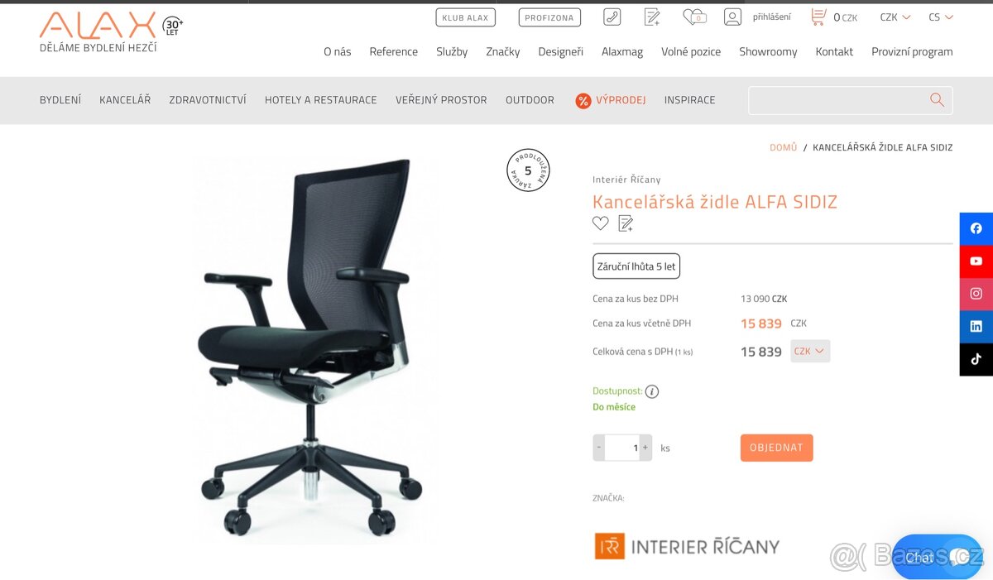Expand the CZK currency dropdown in header
This screenshot has width=993, height=580.
pyautogui.click(x=895, y=17)
